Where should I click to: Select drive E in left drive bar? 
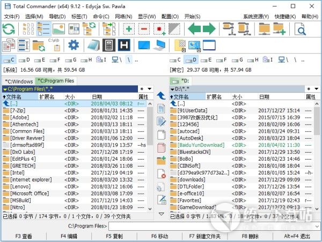click(40, 60)
